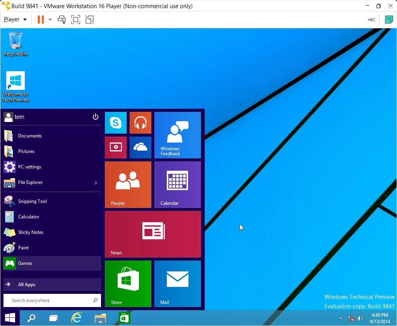The image size is (397, 326).
Task: Show All Apps list
Action: pyautogui.click(x=52, y=285)
